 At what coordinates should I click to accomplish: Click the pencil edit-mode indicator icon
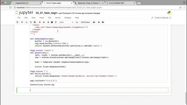[152, 18]
